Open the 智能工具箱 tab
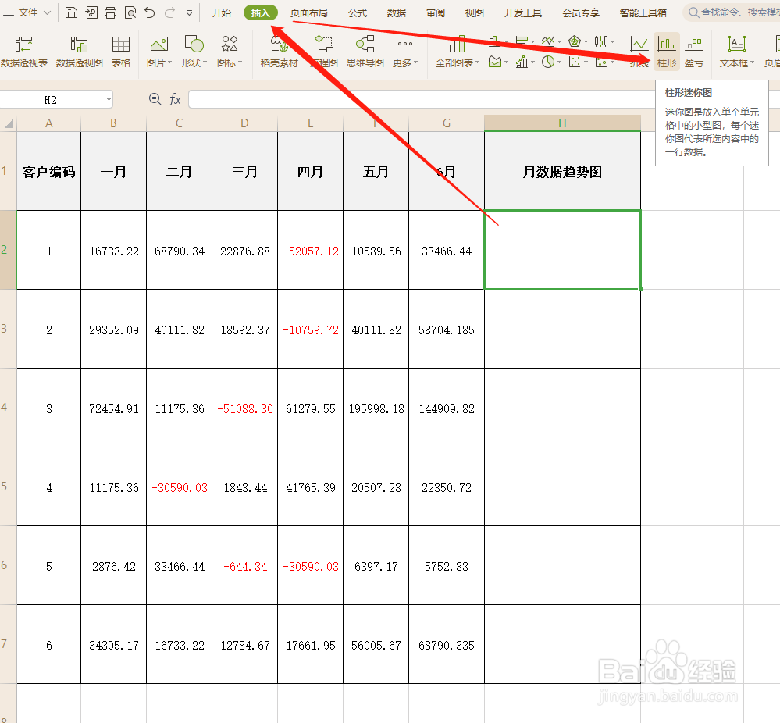 tap(643, 13)
